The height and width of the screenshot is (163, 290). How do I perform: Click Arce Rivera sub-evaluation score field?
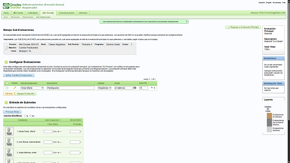tap(48, 142)
